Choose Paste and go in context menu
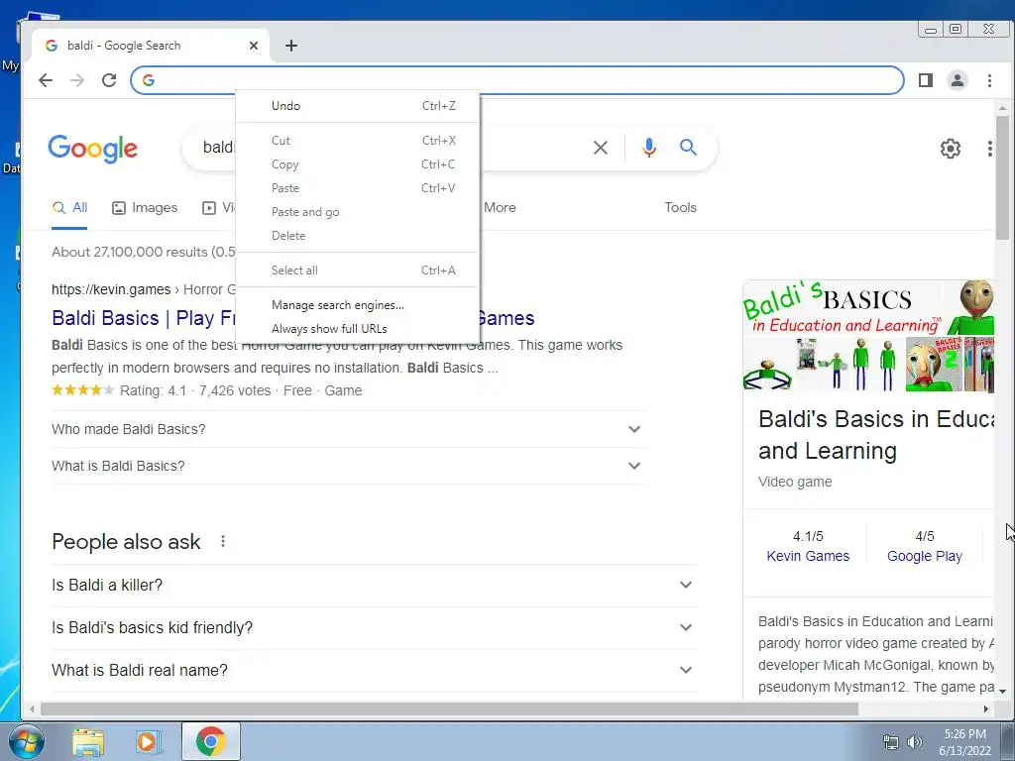This screenshot has width=1015, height=761. click(357, 212)
